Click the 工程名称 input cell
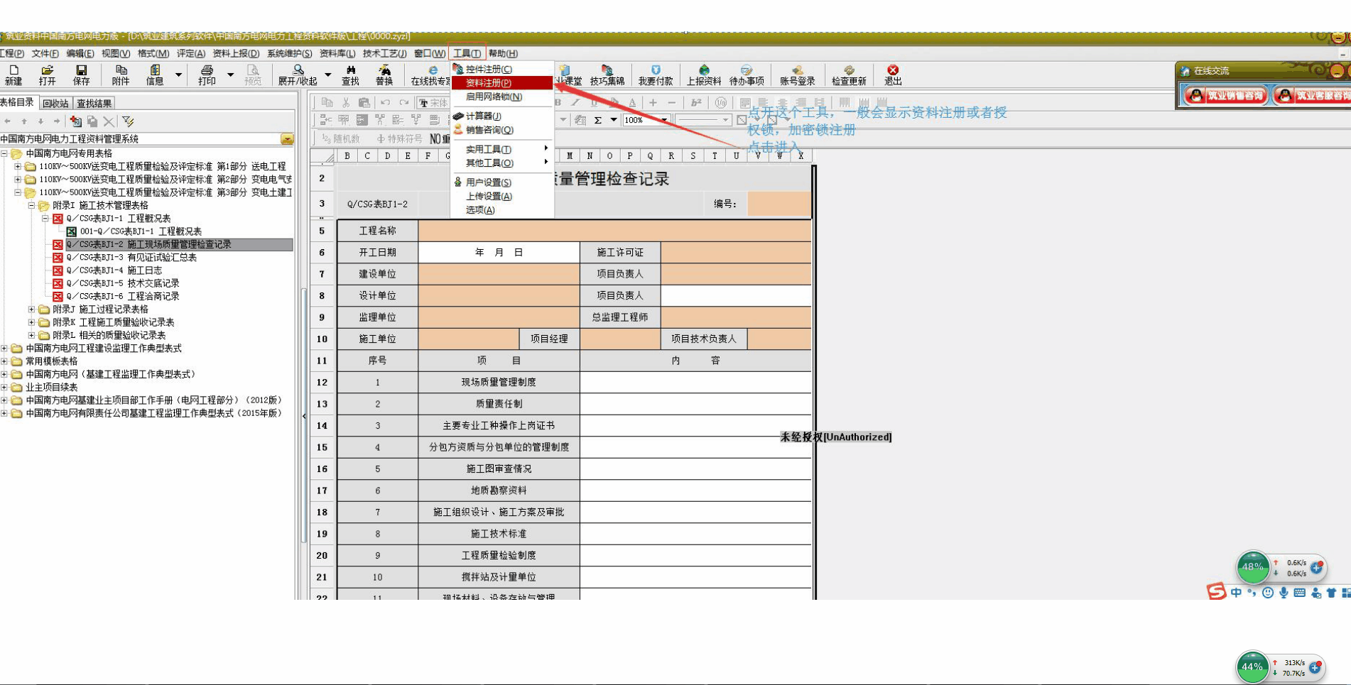Image resolution: width=1351 pixels, height=685 pixels. pos(614,231)
